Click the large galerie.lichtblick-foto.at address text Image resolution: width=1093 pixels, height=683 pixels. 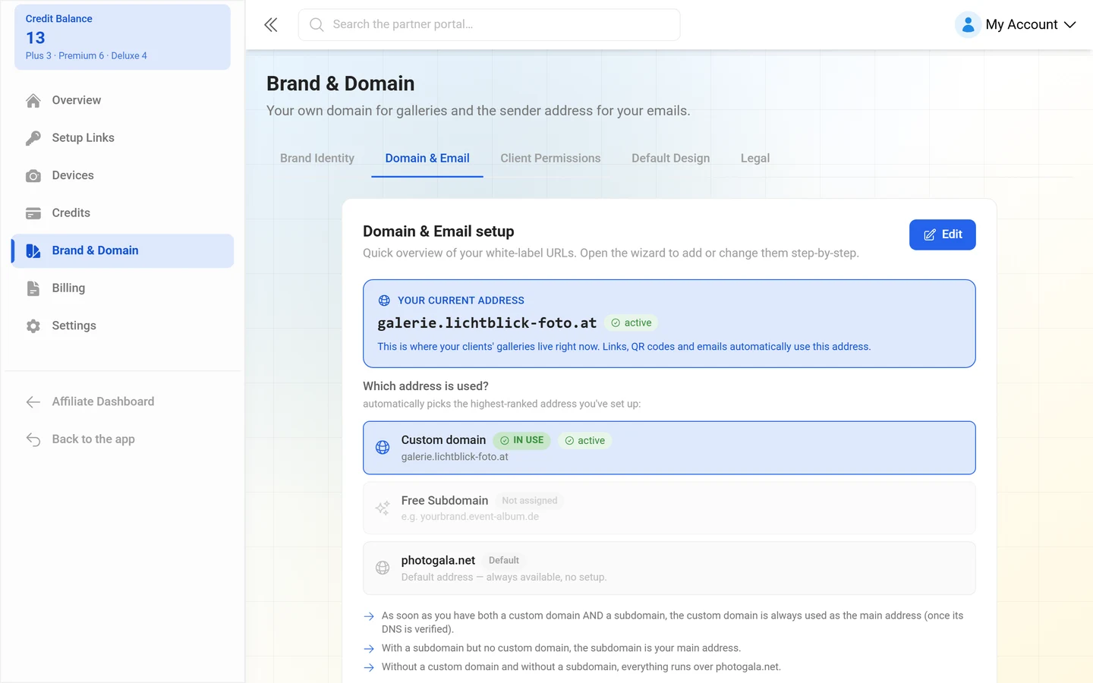(x=487, y=323)
